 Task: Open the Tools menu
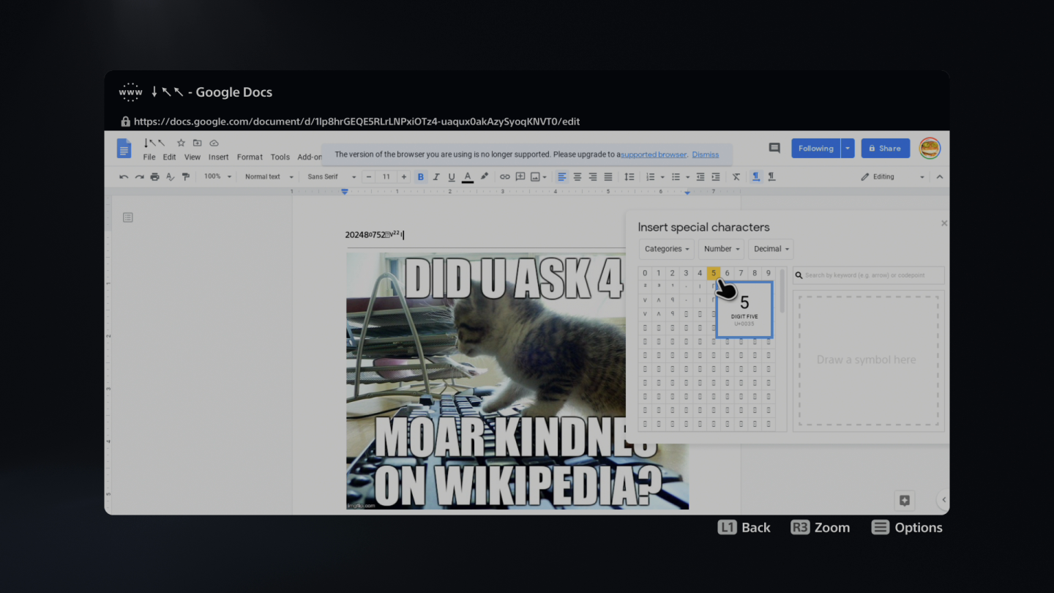click(x=280, y=157)
